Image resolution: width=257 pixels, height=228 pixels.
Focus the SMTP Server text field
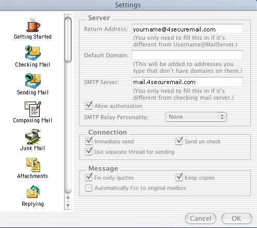point(187,82)
